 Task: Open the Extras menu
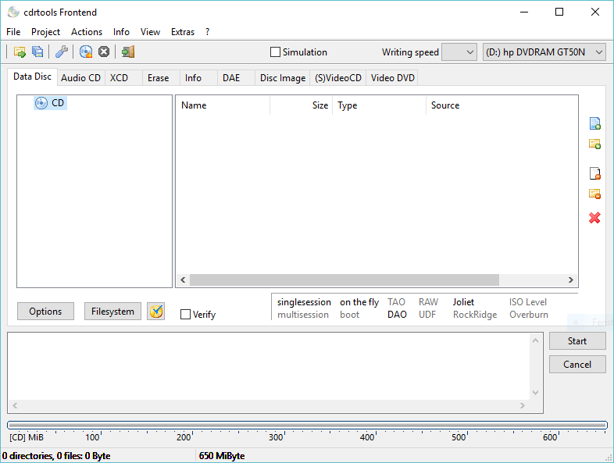pyautogui.click(x=183, y=32)
